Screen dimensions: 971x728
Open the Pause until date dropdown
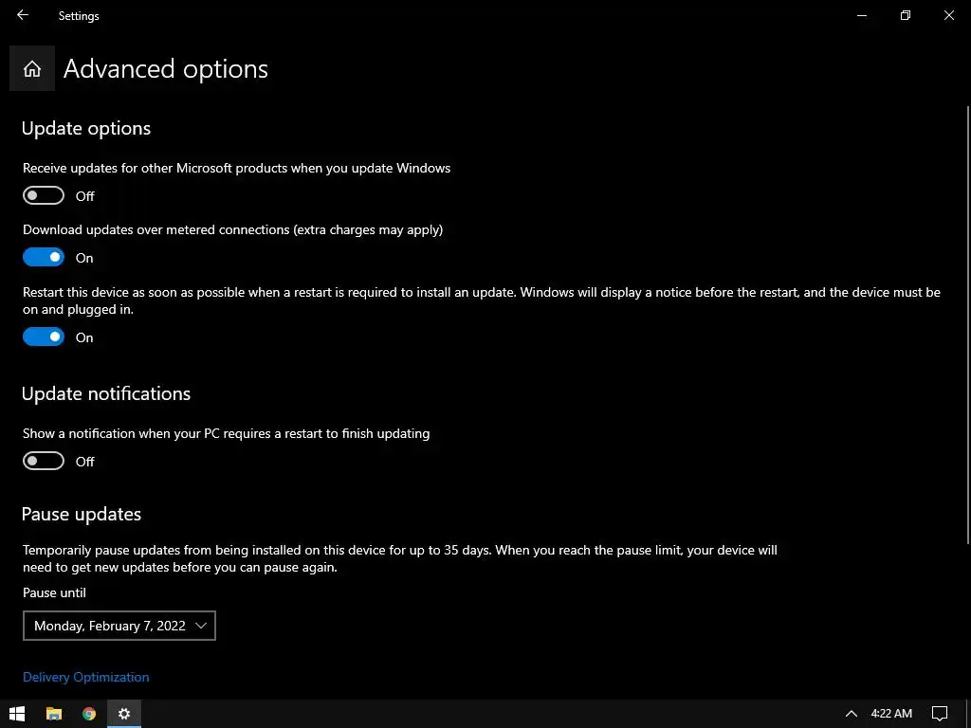click(119, 626)
